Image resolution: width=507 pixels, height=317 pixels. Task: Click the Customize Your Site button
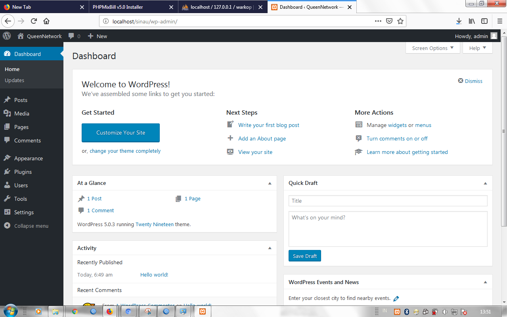(121, 133)
